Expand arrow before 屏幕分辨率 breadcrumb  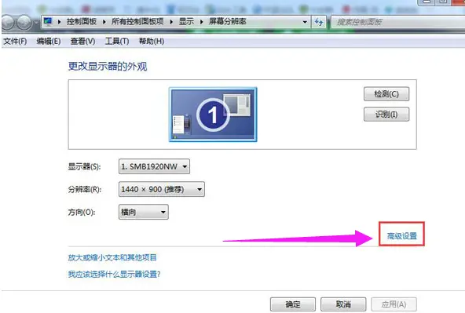click(202, 22)
